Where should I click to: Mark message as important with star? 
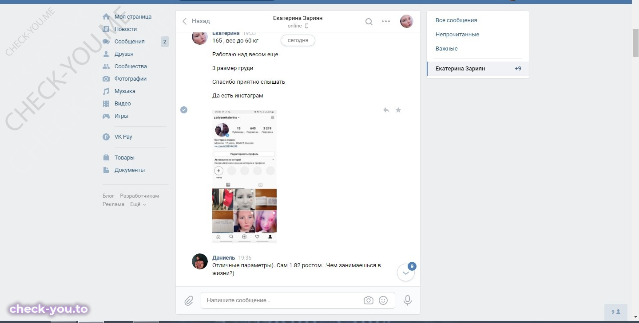pyautogui.click(x=398, y=110)
